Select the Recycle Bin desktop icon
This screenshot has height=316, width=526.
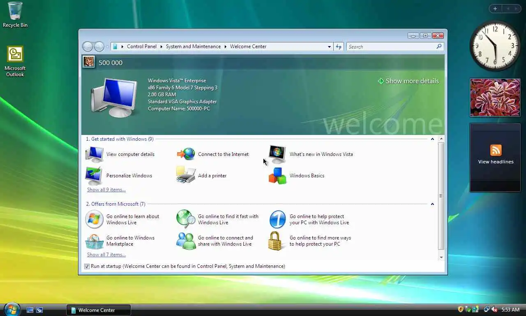[x=15, y=15]
